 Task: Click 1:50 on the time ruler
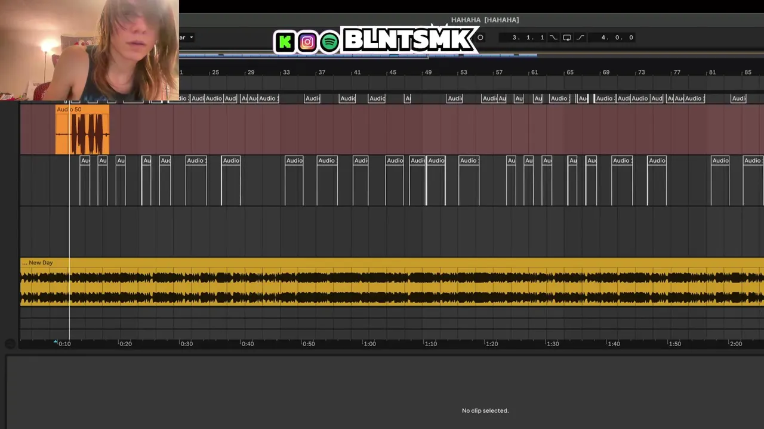(674, 344)
